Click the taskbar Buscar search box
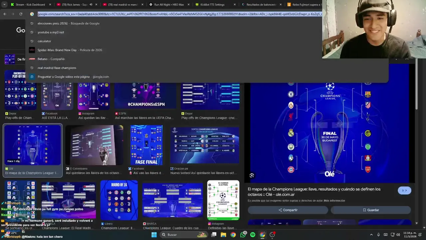This screenshot has height=240, width=426. coord(184,235)
